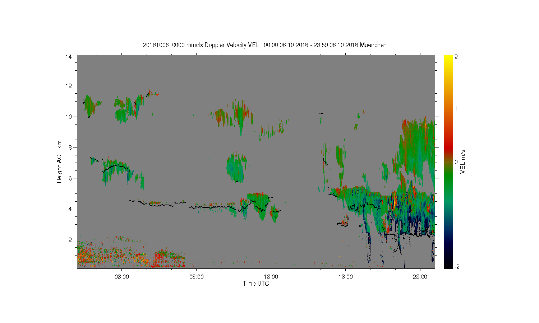Click the plot title starting with 20181006_0000.mmclx
The width and height of the screenshot is (539, 323).
pyautogui.click(x=265, y=45)
